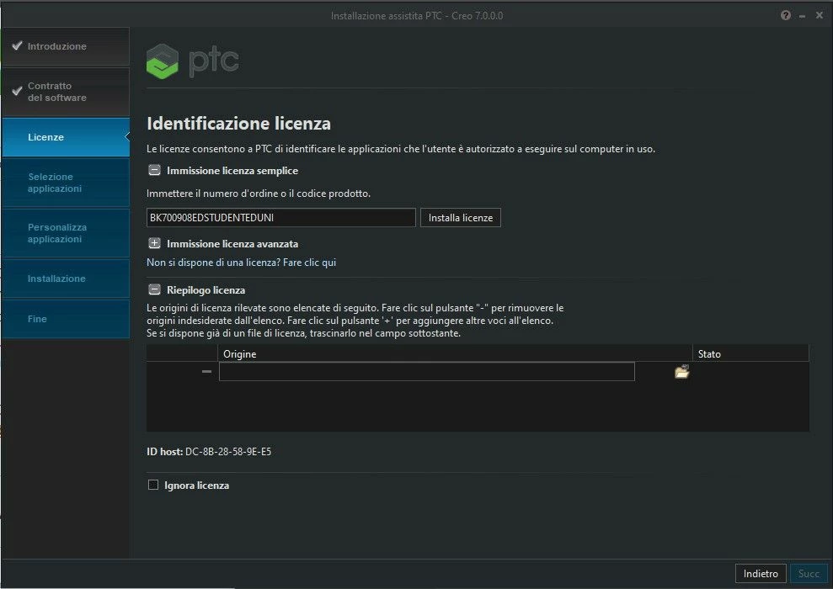Image resolution: width=833 pixels, height=589 pixels.
Task: Collapse the Riepilogo licenza section
Action: (153, 289)
